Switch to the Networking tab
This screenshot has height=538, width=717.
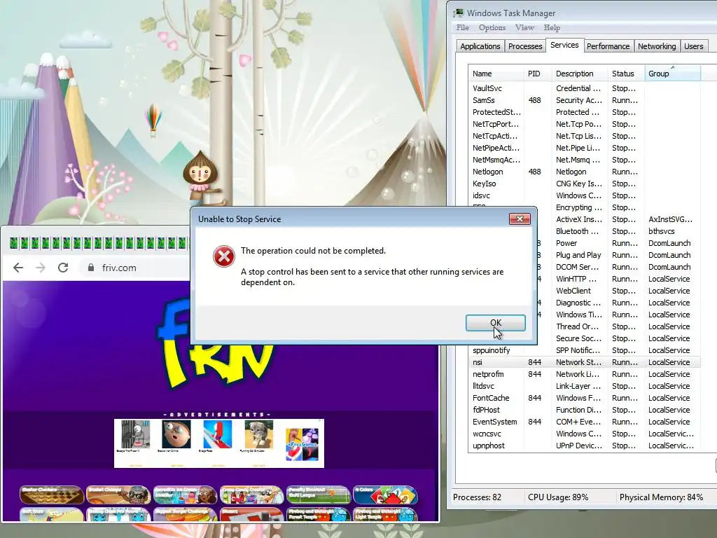tap(657, 46)
